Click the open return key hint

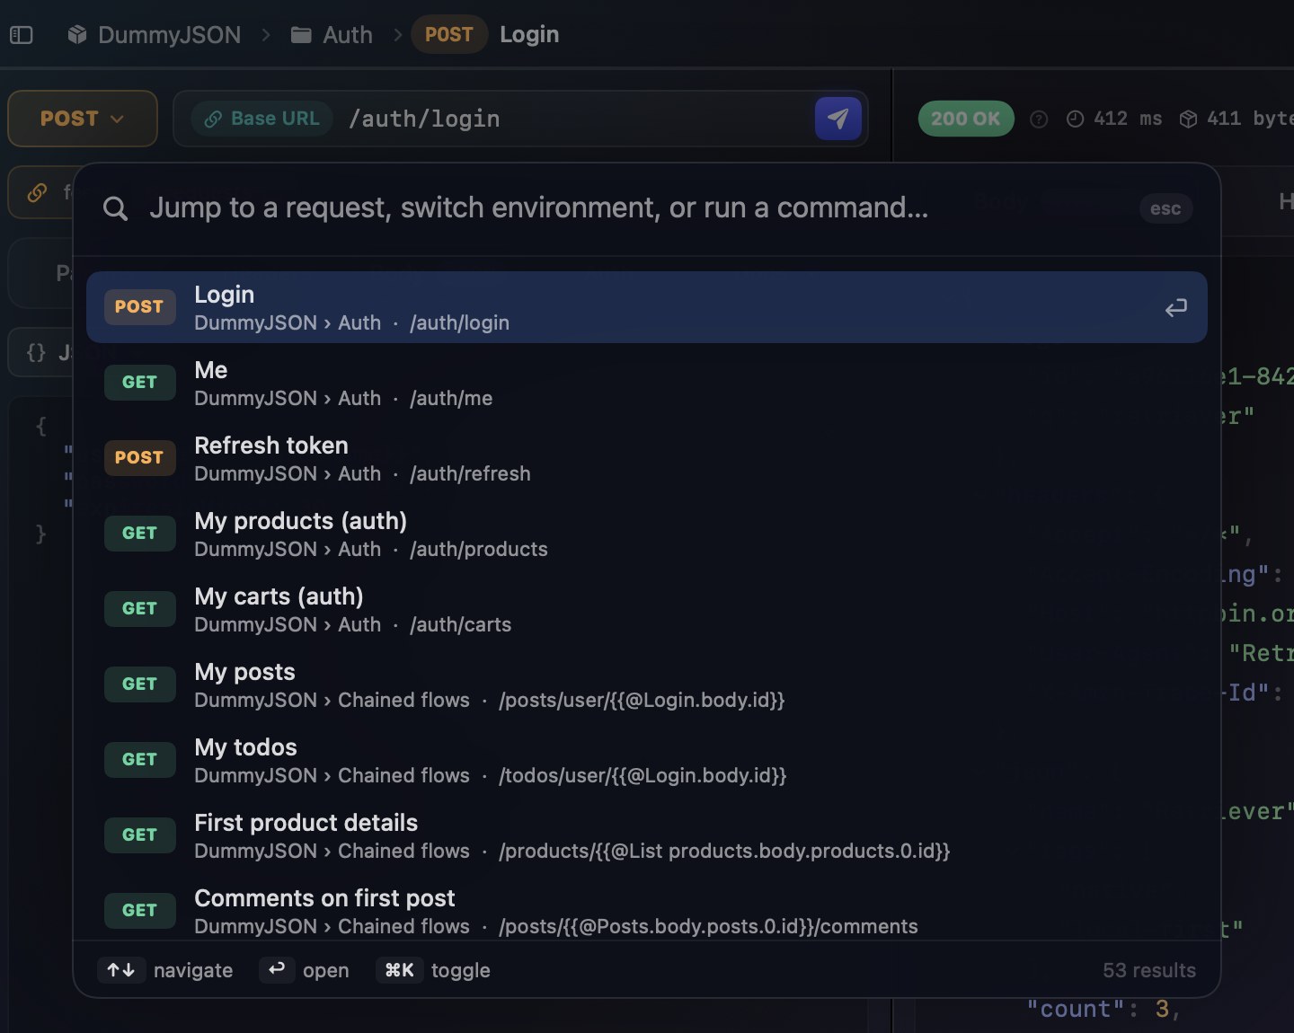(277, 969)
